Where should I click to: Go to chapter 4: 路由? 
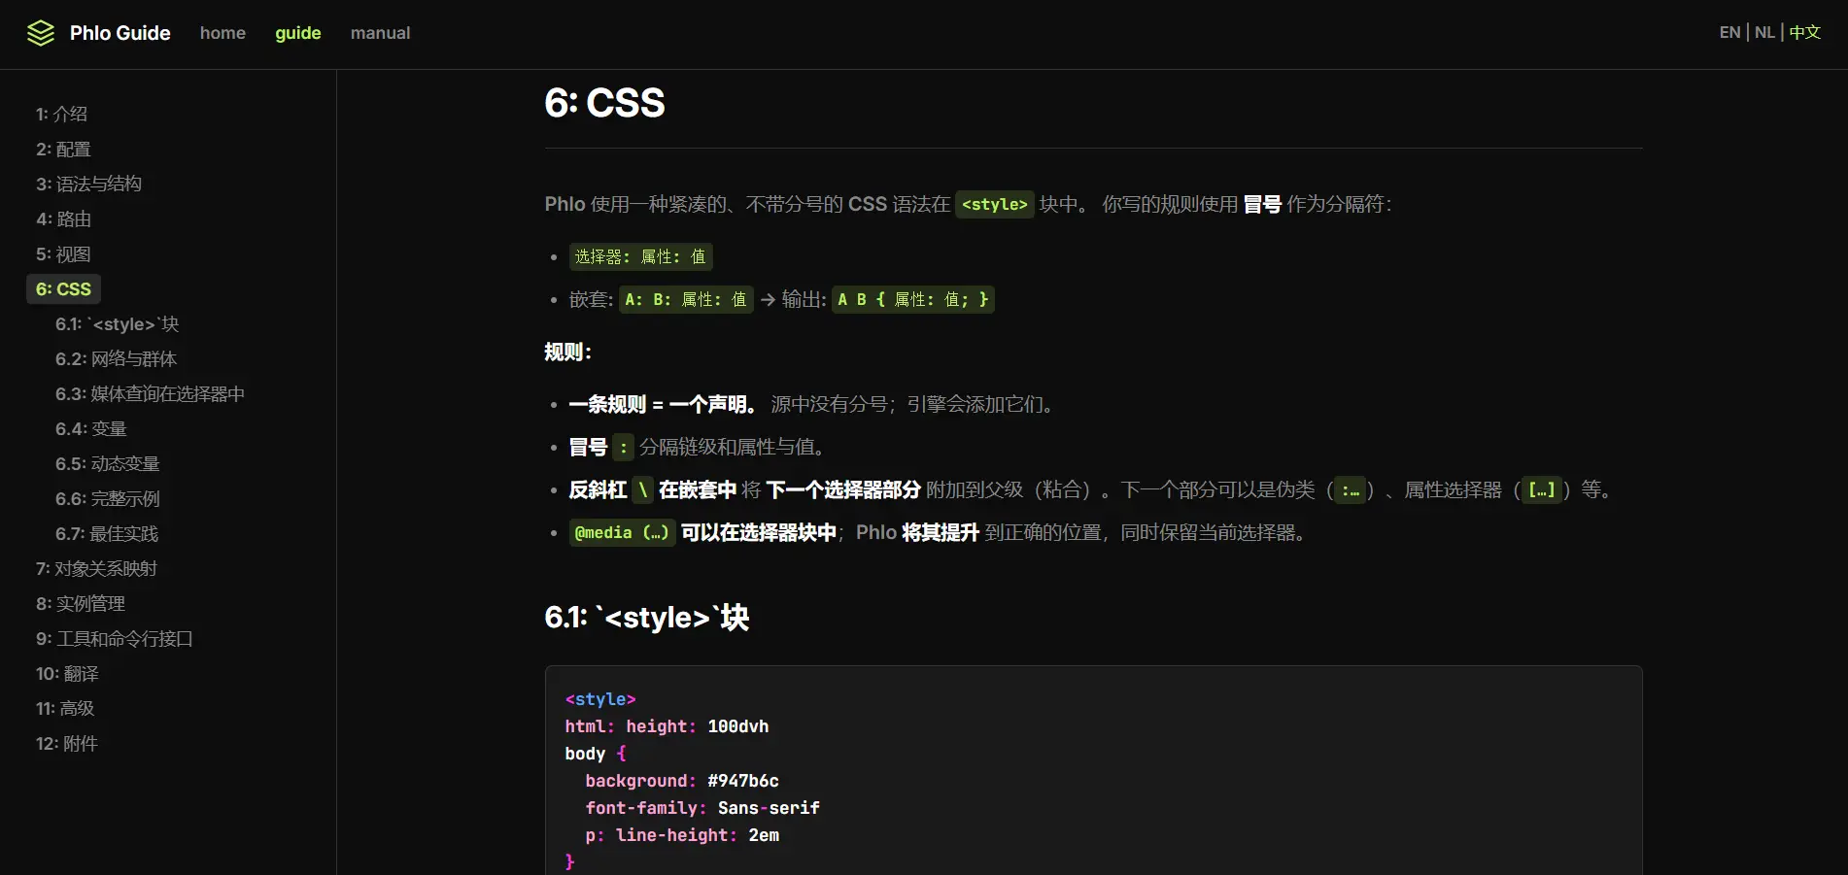tap(63, 219)
